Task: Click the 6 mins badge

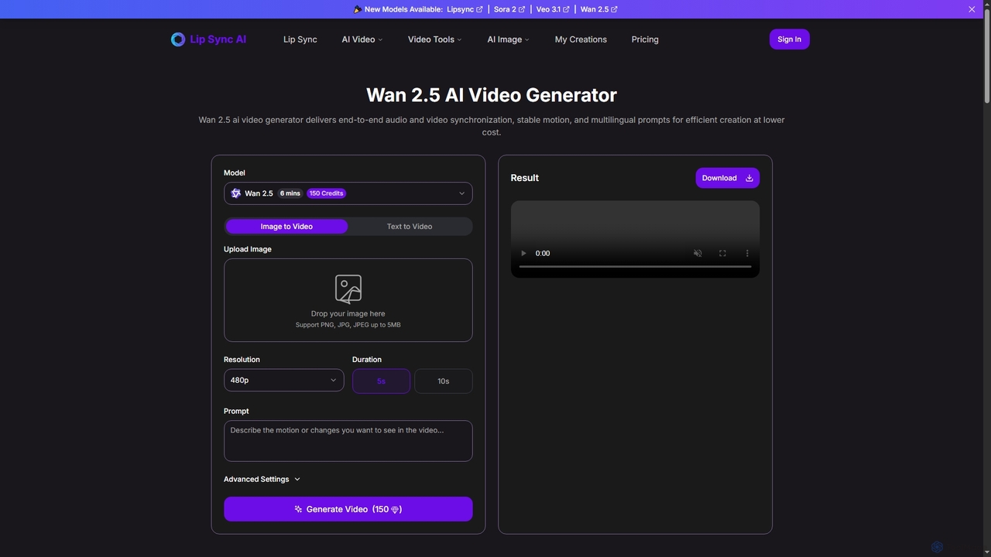Action: [290, 193]
